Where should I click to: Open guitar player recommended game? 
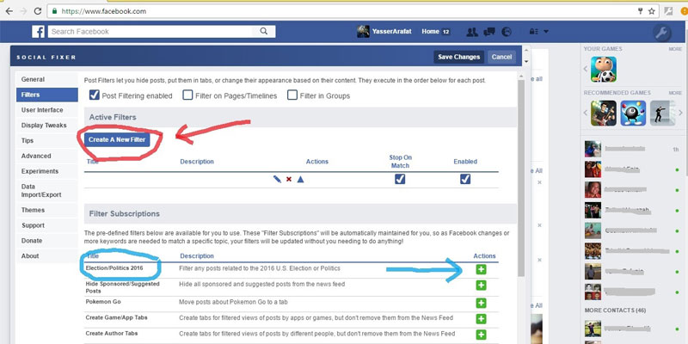(604, 114)
